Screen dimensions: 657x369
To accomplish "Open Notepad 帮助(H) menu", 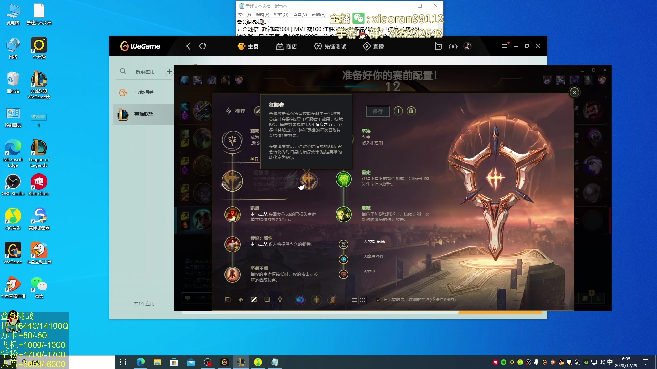I will pos(319,15).
